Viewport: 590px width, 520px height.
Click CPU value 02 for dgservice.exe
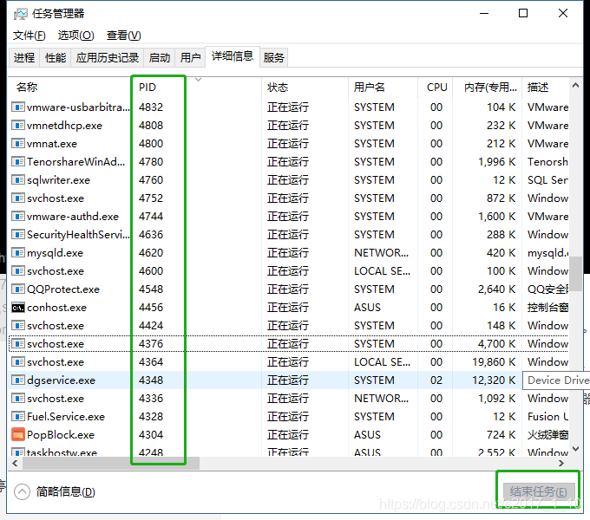[436, 380]
